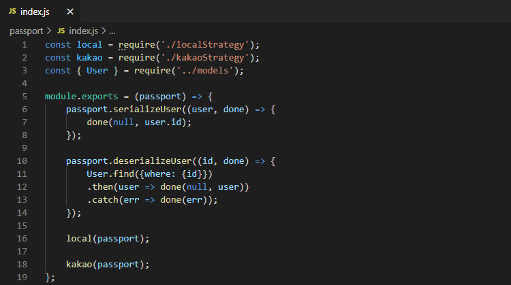Click 'module.exports' on line 5
This screenshot has width=511, height=285.
click(x=82, y=97)
